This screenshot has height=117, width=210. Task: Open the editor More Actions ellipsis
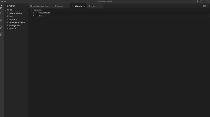[x=208, y=6]
